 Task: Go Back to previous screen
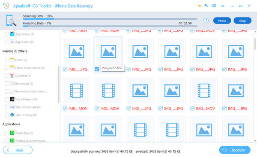click(x=18, y=150)
